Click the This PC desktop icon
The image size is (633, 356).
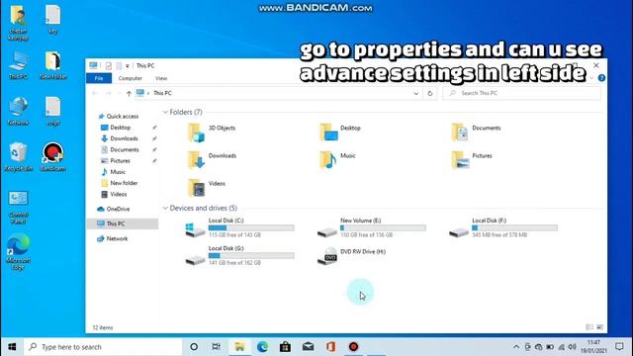click(x=18, y=65)
